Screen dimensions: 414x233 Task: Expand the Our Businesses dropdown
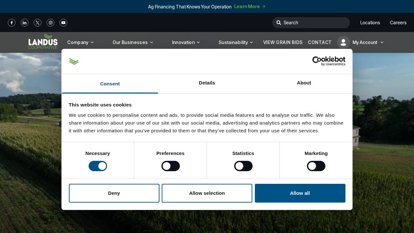point(133,42)
